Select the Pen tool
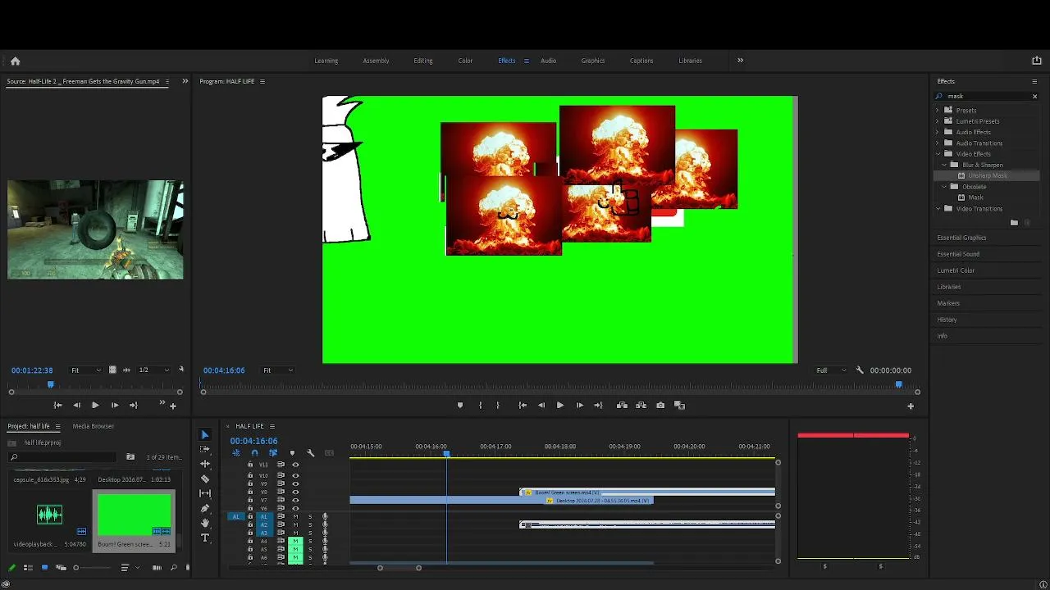Image resolution: width=1050 pixels, height=590 pixels. 205,508
